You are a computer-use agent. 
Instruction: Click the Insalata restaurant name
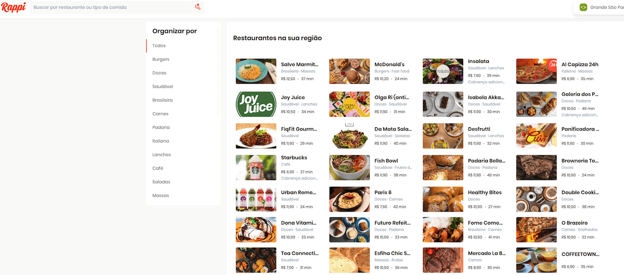click(478, 61)
